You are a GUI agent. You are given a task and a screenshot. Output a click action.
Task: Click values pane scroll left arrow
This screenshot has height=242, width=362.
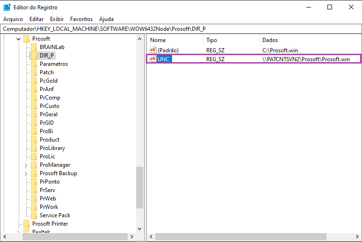pos(151,237)
